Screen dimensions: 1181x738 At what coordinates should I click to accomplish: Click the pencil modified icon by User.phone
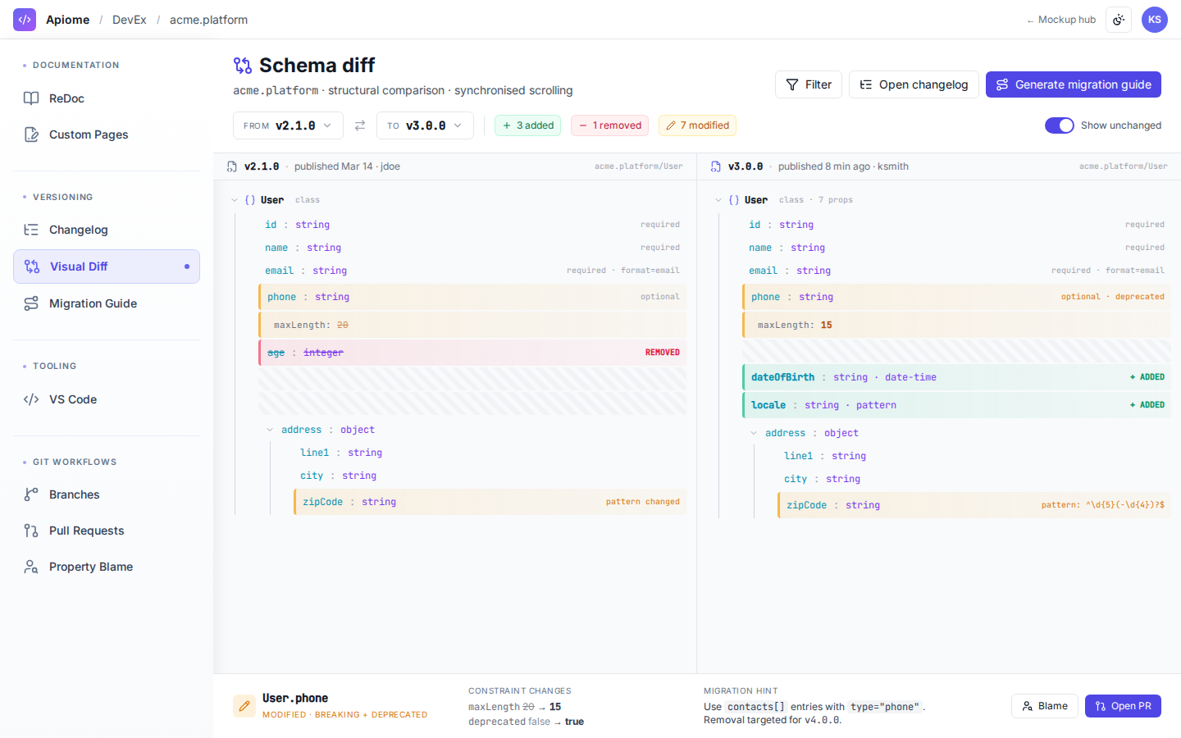click(x=244, y=706)
